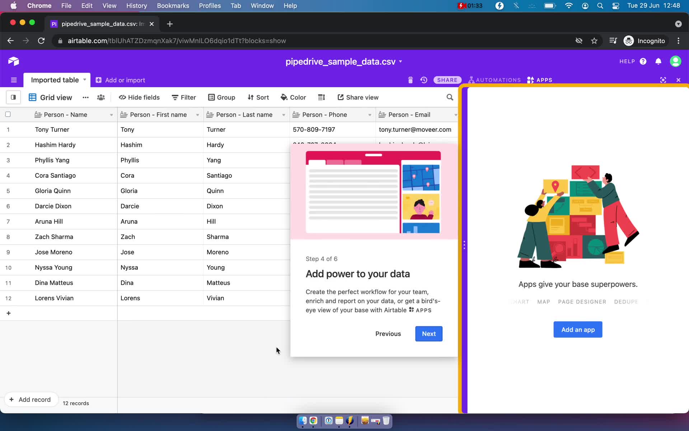The width and height of the screenshot is (689, 431).
Task: Click the apps panel resize handle
Action: [x=464, y=245]
